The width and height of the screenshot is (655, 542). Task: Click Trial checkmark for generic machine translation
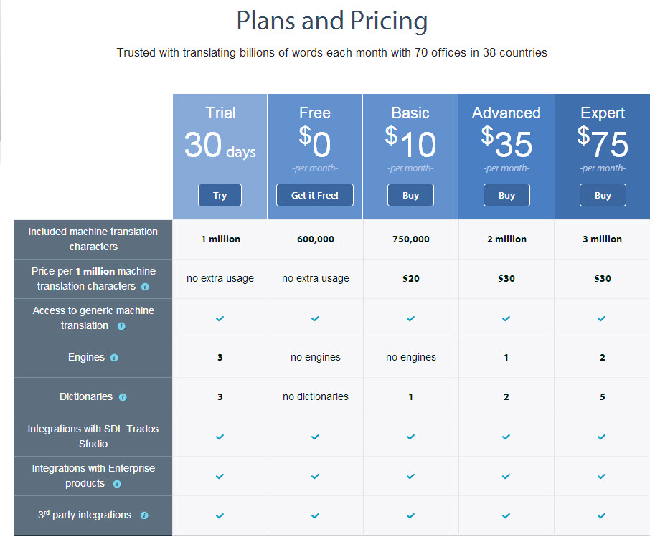pos(220,318)
